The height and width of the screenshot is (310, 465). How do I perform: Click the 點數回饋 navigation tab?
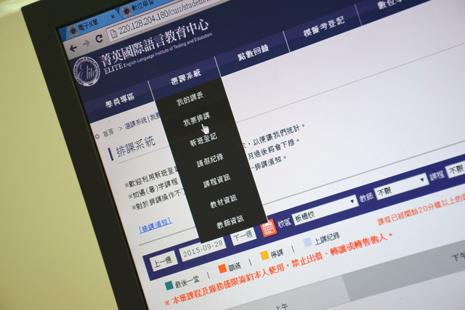click(253, 49)
